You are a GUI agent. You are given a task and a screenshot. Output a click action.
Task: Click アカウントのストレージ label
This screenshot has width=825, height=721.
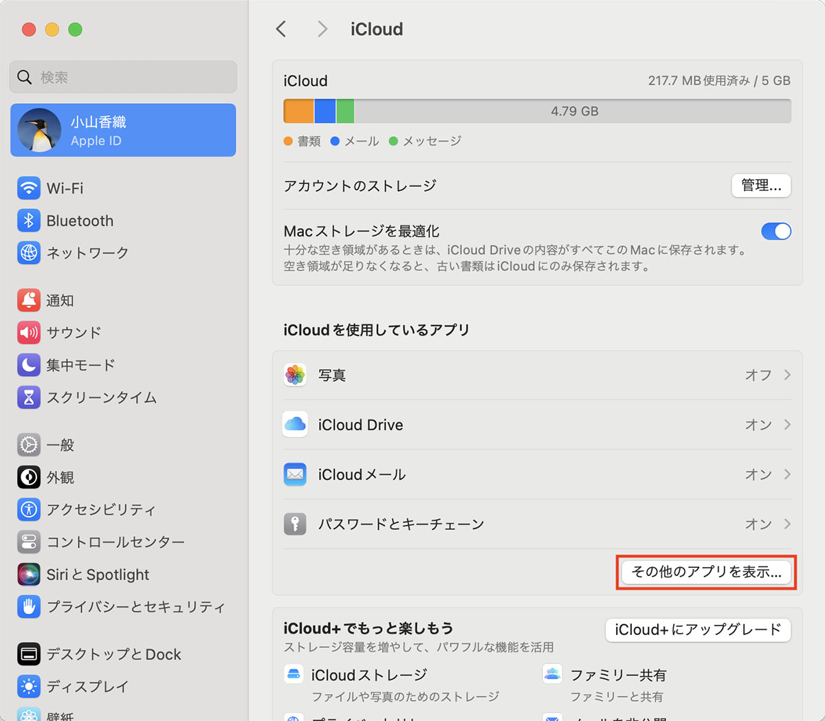[x=360, y=186]
